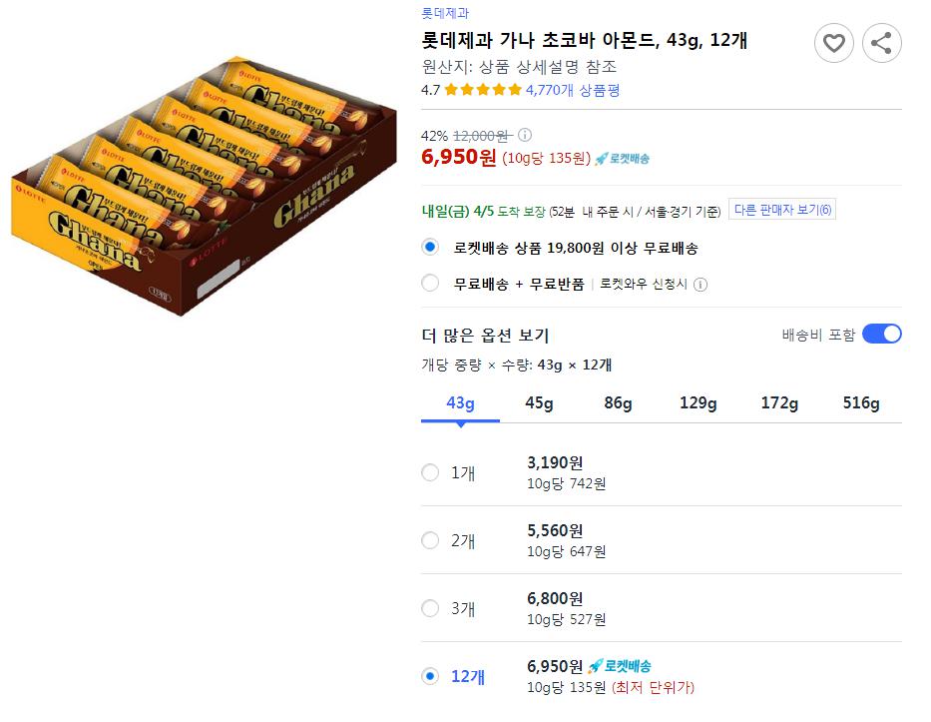The image size is (931, 722).
Task: Click the 롯데제과 brand link
Action: (445, 13)
